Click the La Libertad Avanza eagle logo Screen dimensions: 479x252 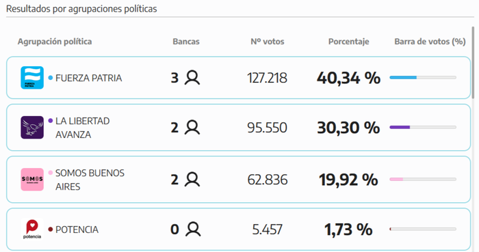[x=32, y=128]
